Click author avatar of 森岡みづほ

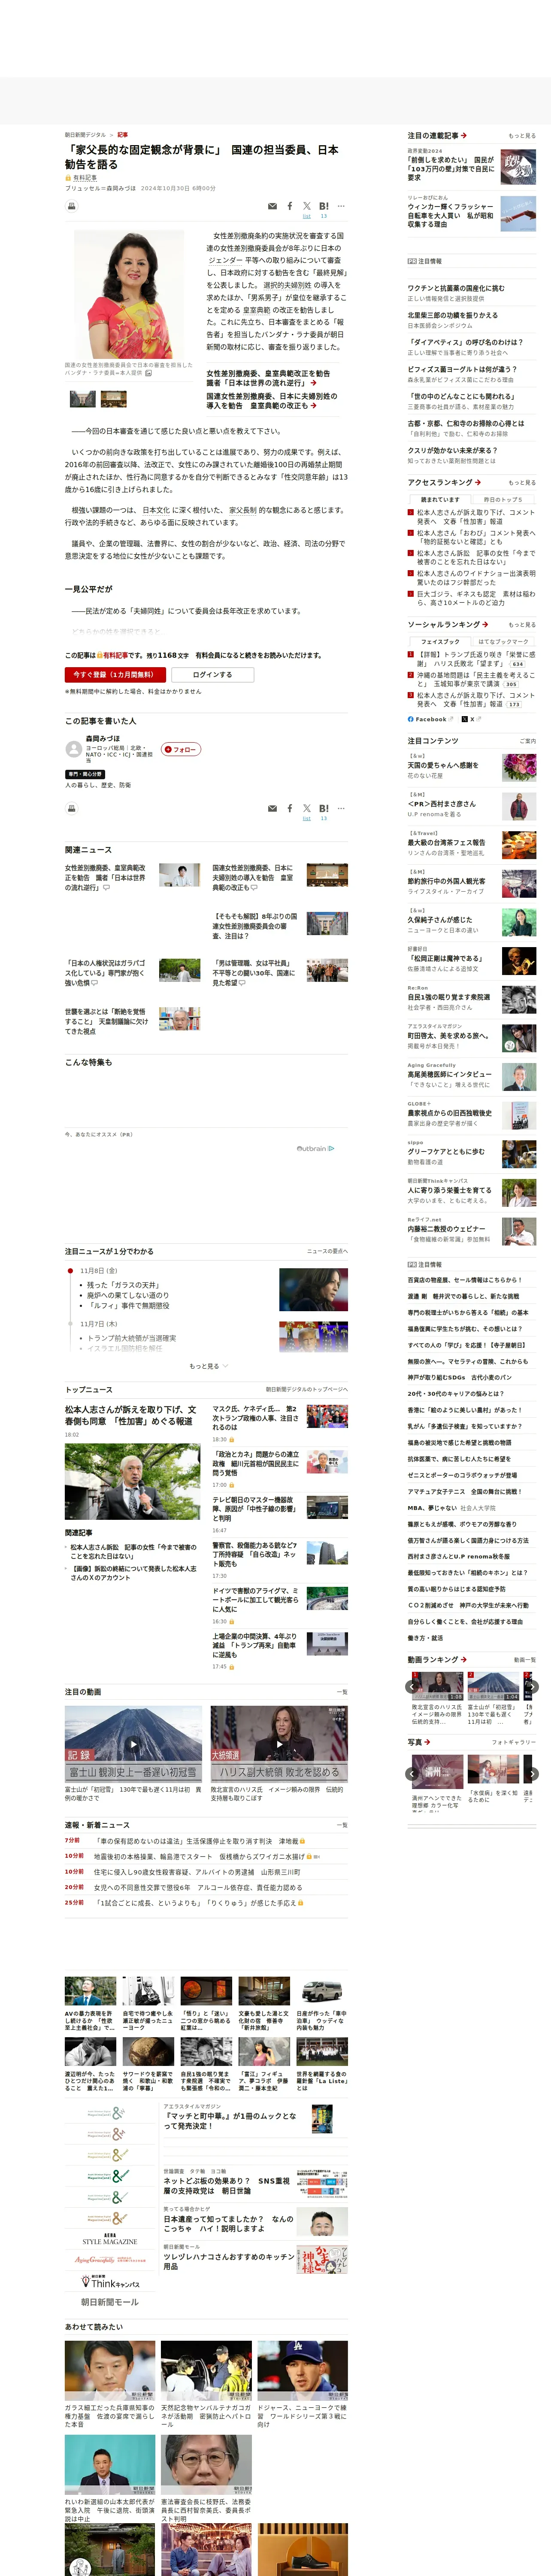73,749
